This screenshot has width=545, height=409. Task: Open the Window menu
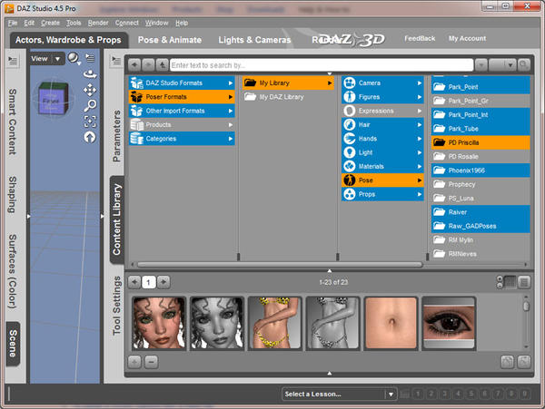tap(157, 23)
